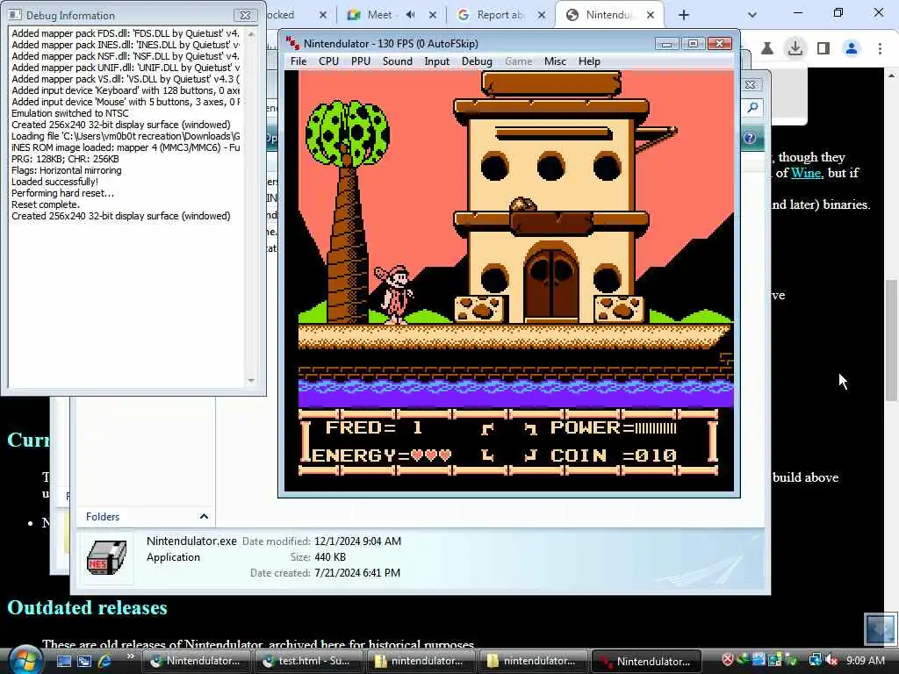Mute the Meet tab audio icon

click(x=411, y=15)
